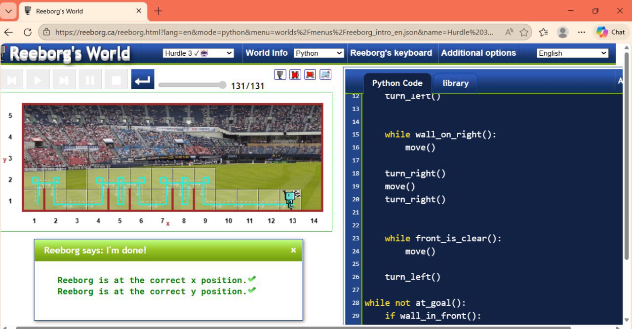The width and height of the screenshot is (632, 329).
Task: Open Additional options
Action: click(x=478, y=53)
